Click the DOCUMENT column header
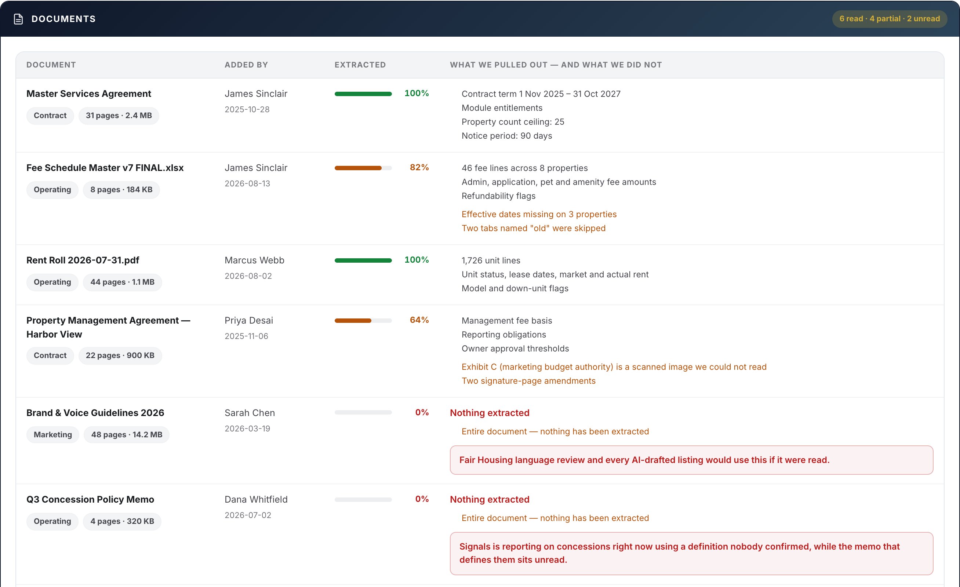The image size is (960, 587). (51, 65)
